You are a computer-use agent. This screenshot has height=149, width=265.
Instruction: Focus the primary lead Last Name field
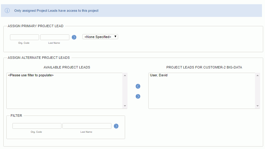click(x=55, y=37)
